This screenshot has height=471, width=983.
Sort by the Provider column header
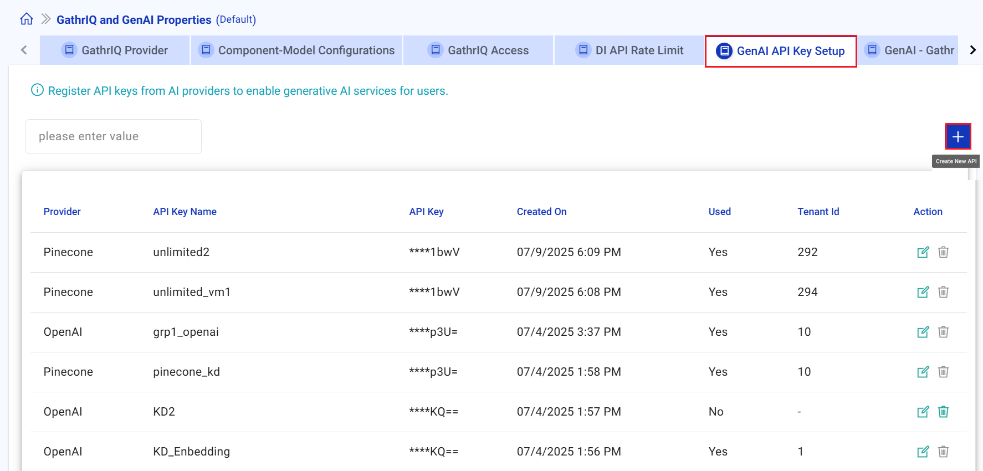[x=62, y=212]
